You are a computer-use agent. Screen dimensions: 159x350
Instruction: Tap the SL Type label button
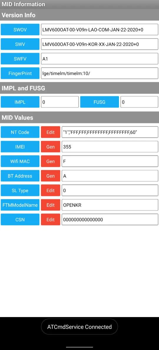click(20, 190)
